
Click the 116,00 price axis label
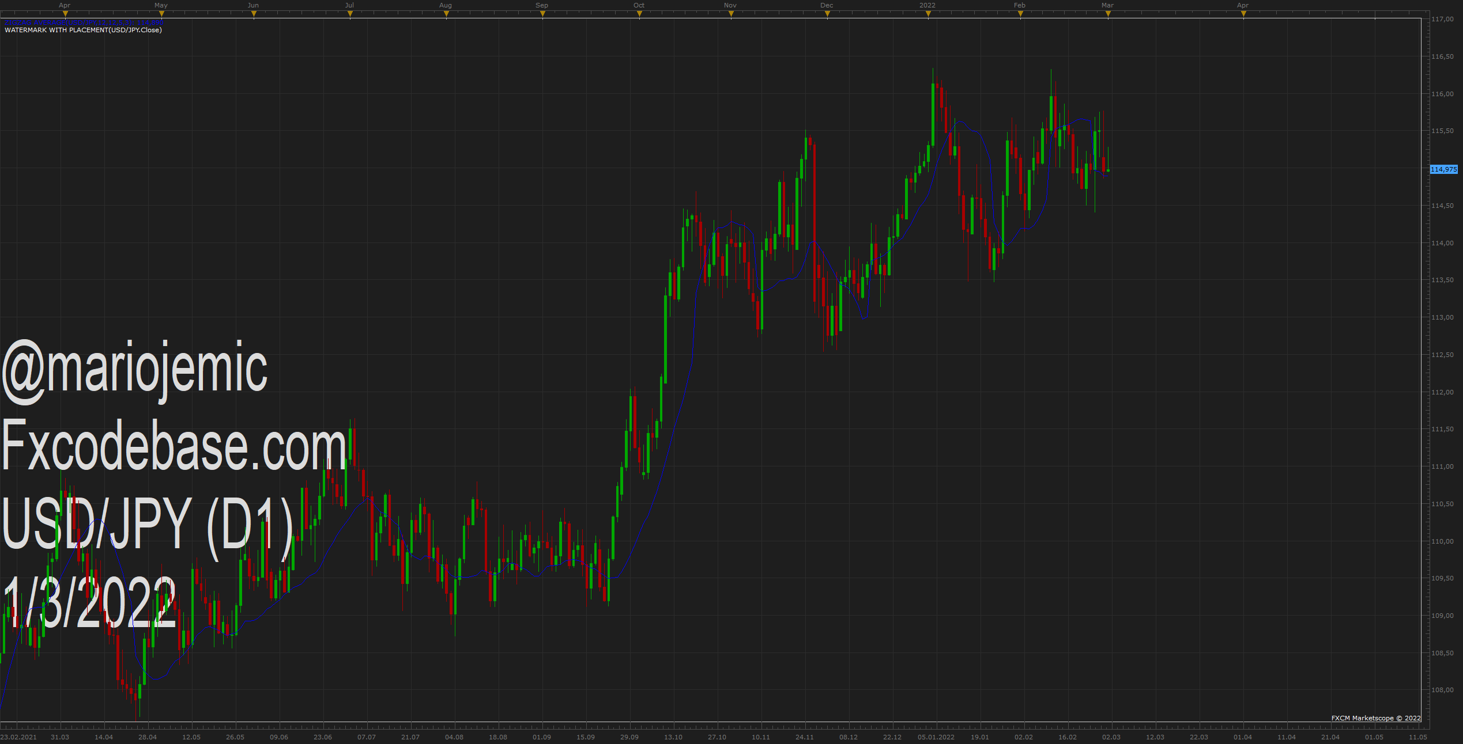(x=1442, y=94)
